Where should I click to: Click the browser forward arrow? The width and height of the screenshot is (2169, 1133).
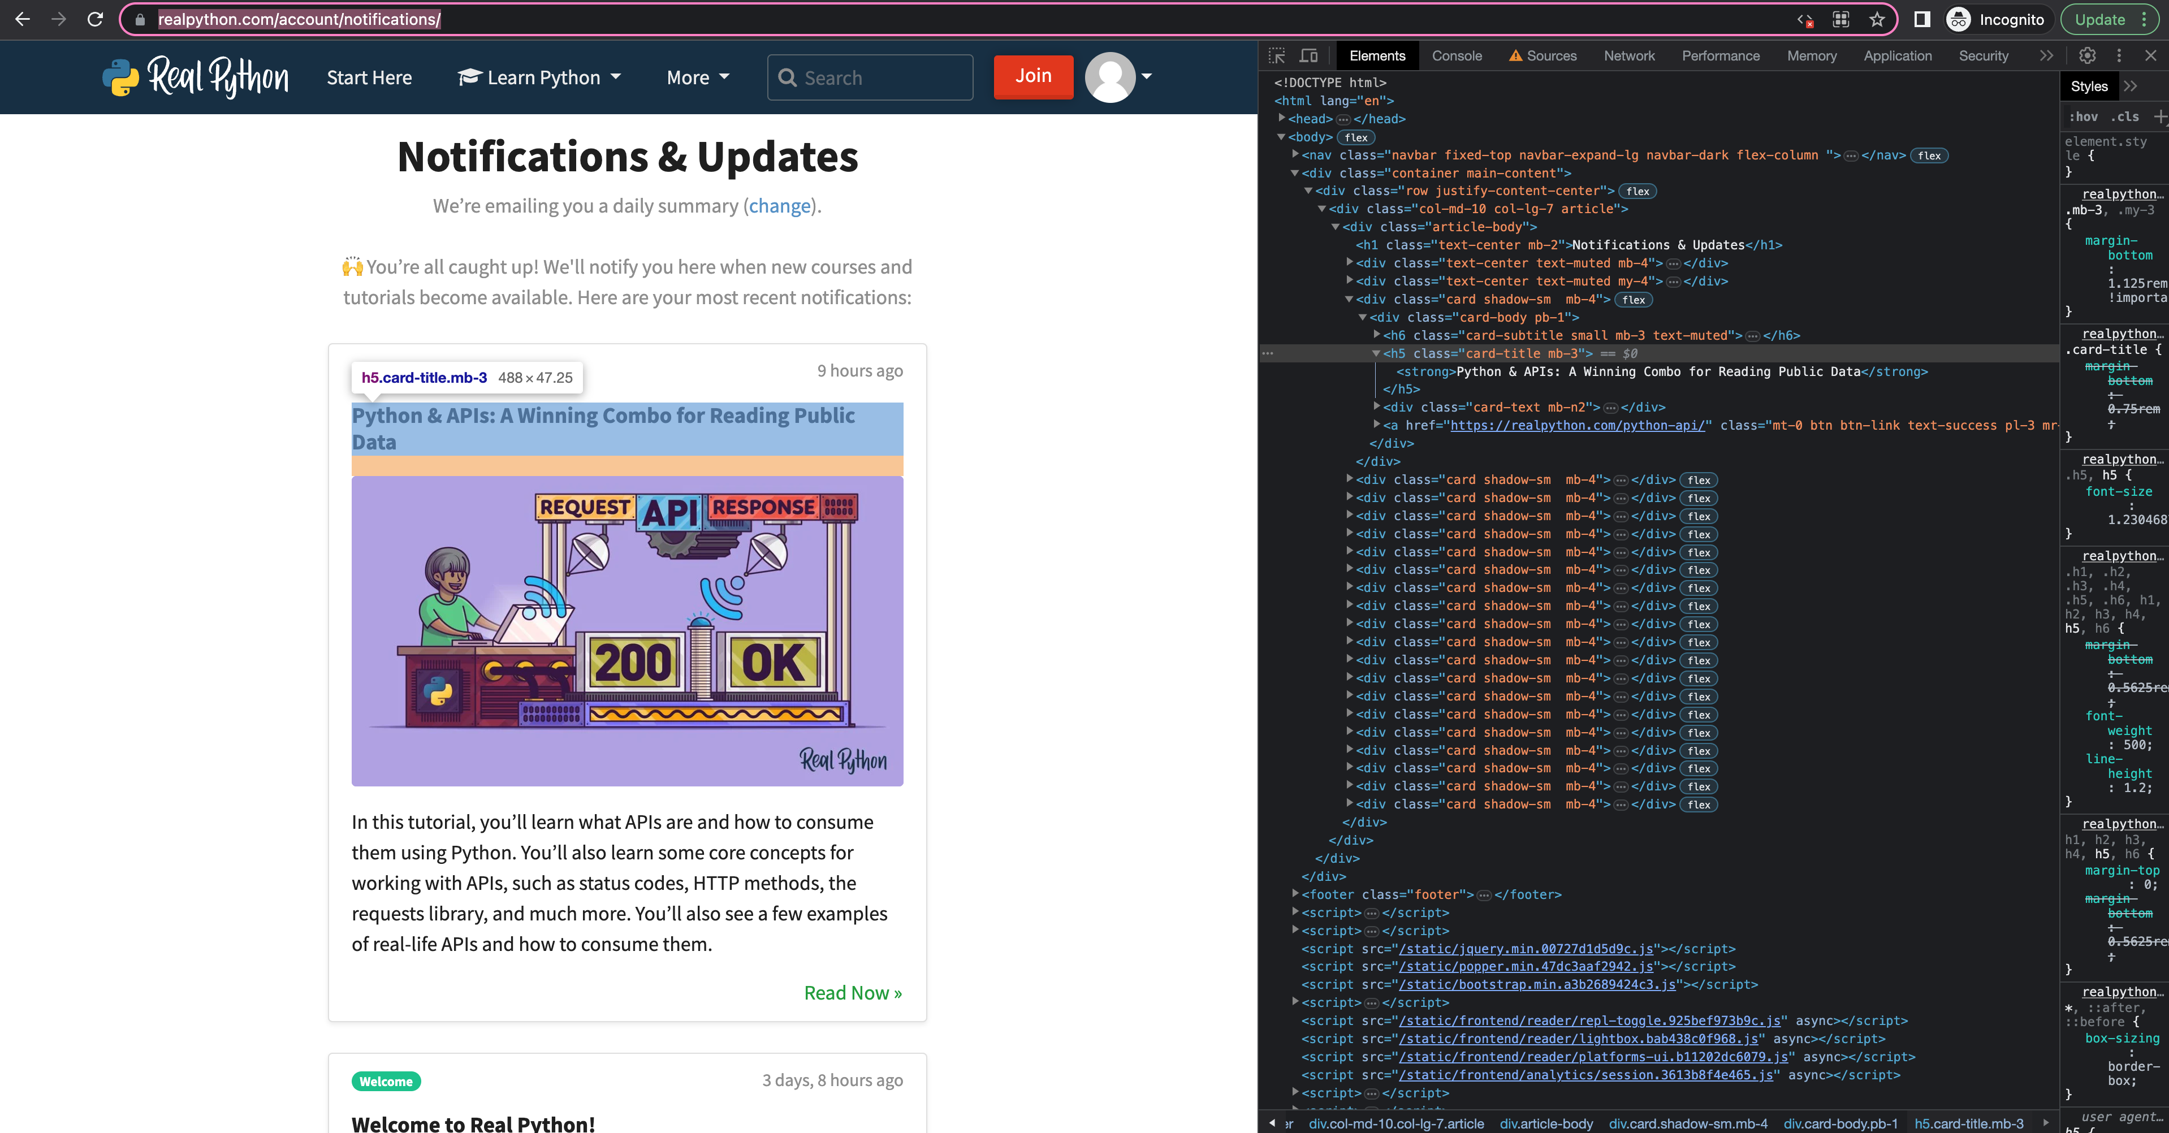tap(59, 19)
